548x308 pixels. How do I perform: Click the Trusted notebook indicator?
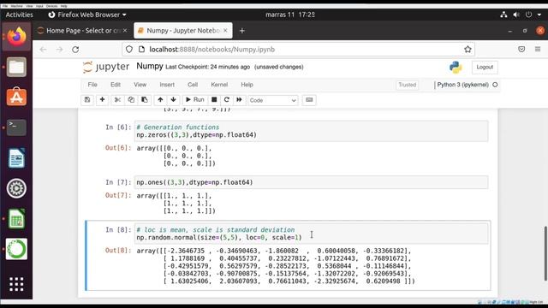pyautogui.click(x=408, y=85)
